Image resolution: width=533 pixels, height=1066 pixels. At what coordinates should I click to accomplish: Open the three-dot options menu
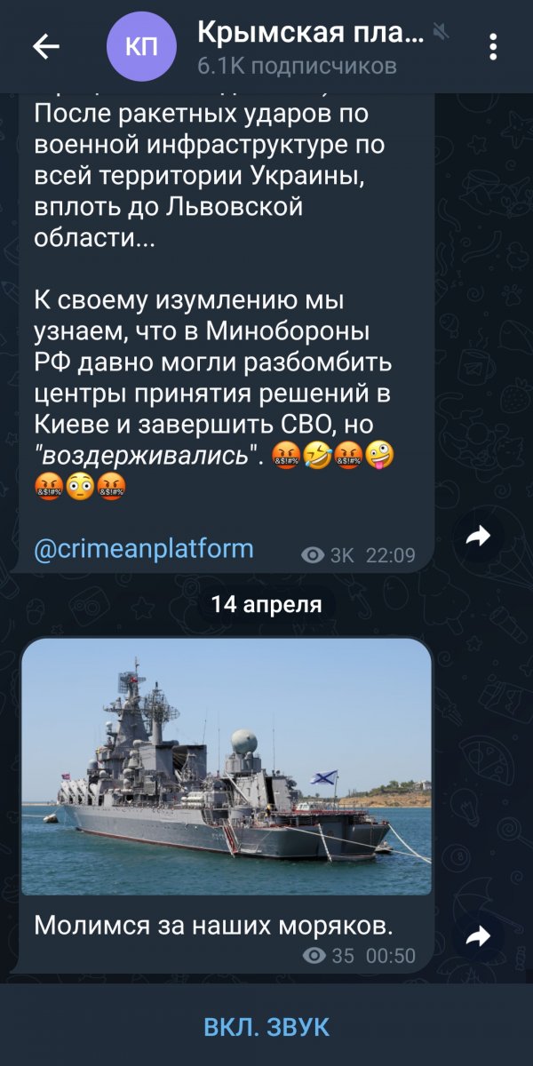494,47
